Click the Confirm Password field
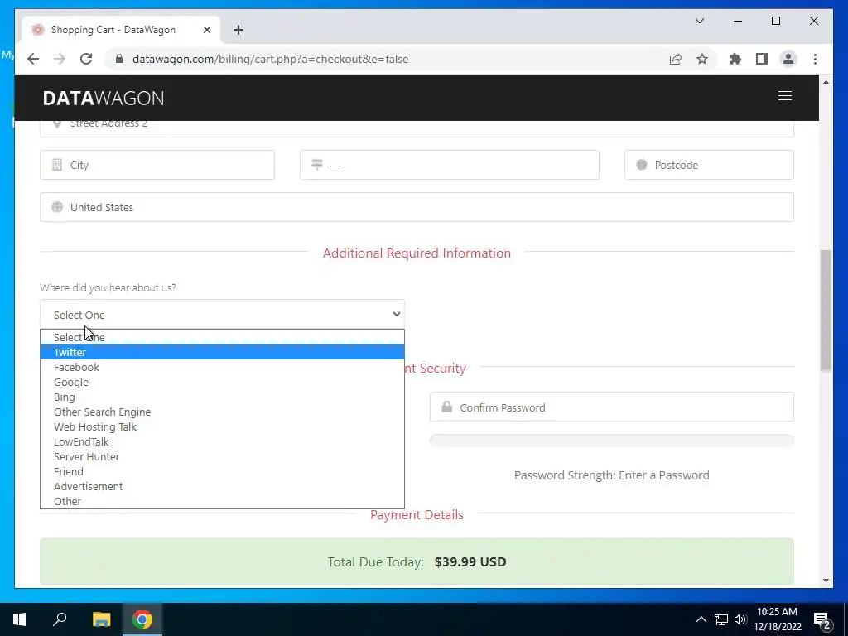The height and width of the screenshot is (636, 848). tap(612, 407)
